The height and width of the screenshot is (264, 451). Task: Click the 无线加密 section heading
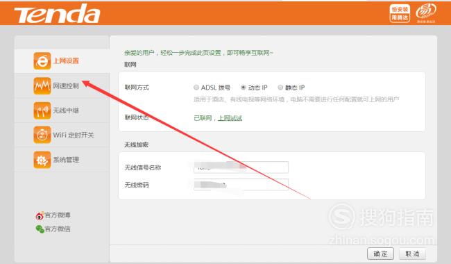click(136, 145)
